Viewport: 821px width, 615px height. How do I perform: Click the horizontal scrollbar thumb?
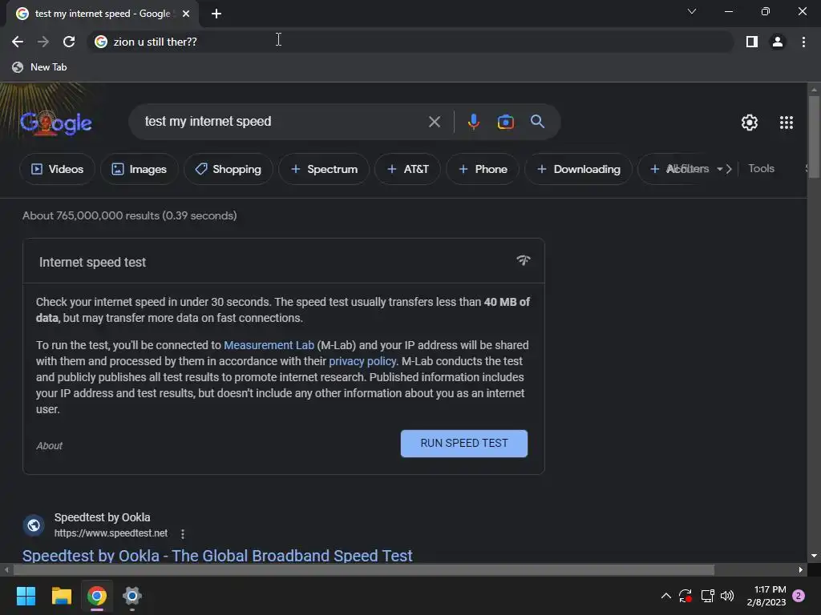pyautogui.click(x=363, y=569)
